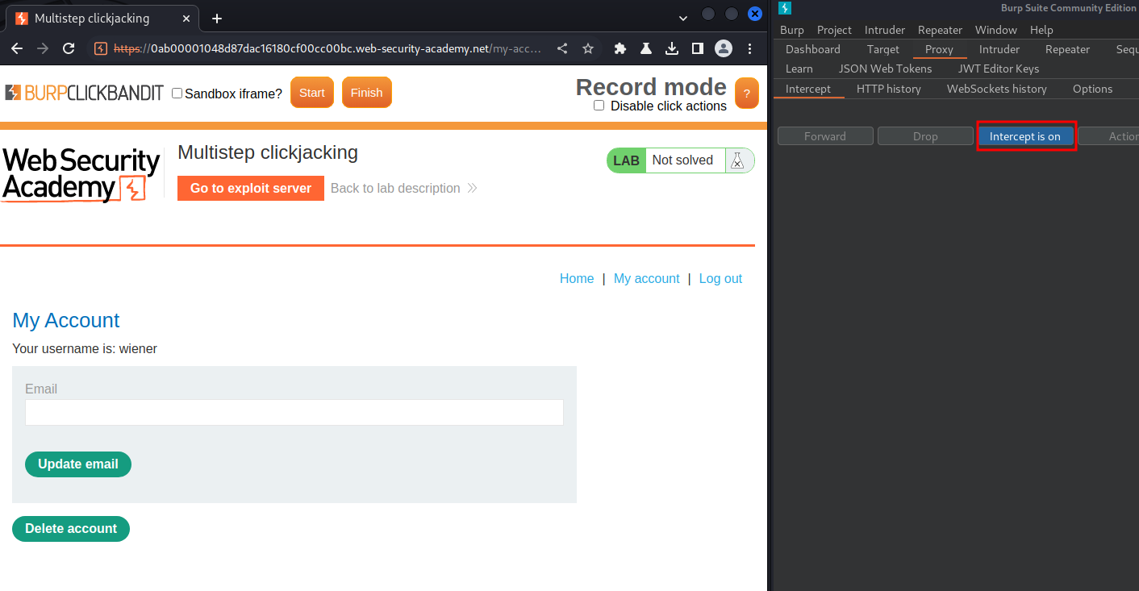The image size is (1139, 591).
Task: Go back using browser back arrow
Action: click(17, 48)
